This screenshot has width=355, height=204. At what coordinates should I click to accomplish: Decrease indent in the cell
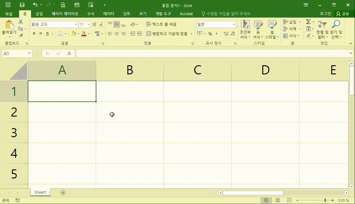click(133, 34)
